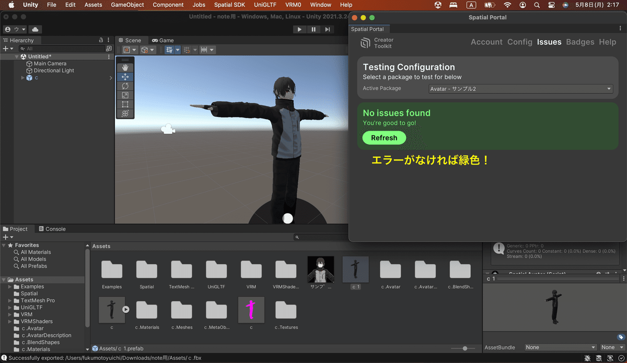Image resolution: width=627 pixels, height=363 pixels.
Task: Click the asset label tag icon
Action: (x=620, y=337)
